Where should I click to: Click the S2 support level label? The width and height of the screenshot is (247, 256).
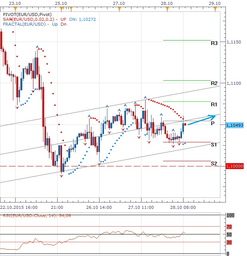pyautogui.click(x=214, y=163)
